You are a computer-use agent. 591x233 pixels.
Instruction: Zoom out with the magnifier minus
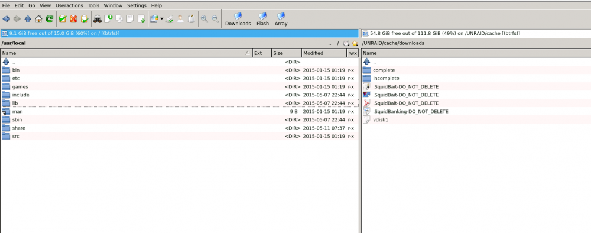click(x=215, y=19)
